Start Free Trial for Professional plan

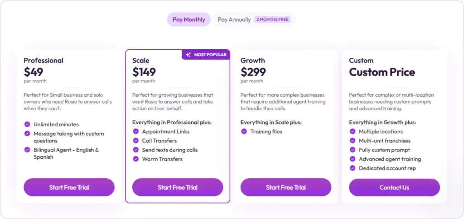69,187
